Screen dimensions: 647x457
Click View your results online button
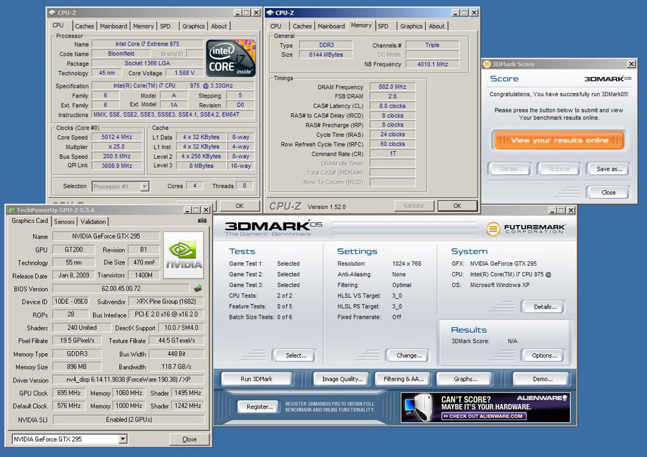pyautogui.click(x=559, y=140)
